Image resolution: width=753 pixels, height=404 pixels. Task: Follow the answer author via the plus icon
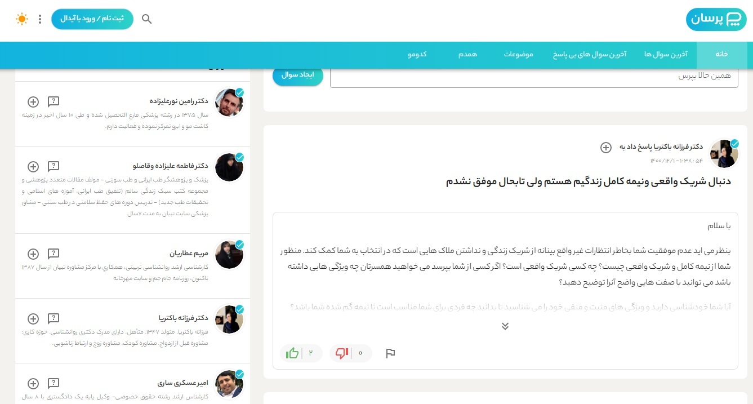click(606, 148)
